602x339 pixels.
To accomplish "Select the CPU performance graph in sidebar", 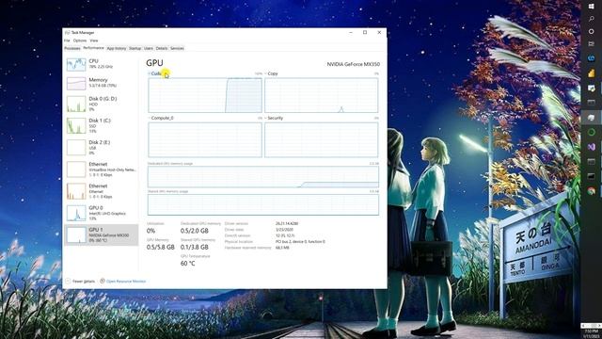I will [76, 64].
